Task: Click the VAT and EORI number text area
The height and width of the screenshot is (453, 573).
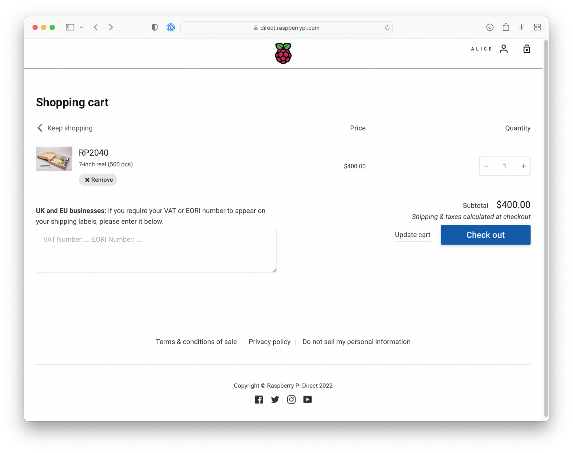Action: tap(156, 251)
